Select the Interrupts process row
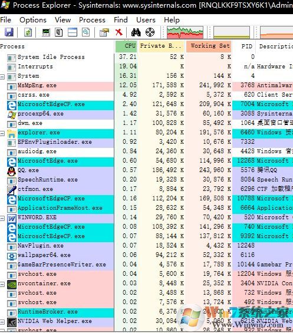 tap(146, 67)
